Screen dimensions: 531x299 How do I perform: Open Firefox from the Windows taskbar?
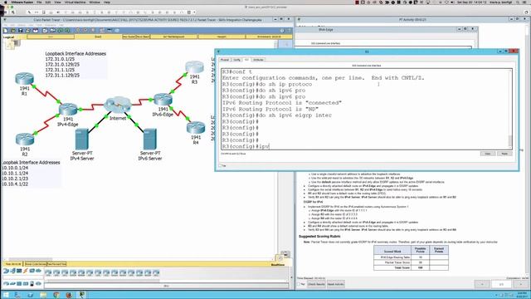(x=69, y=295)
